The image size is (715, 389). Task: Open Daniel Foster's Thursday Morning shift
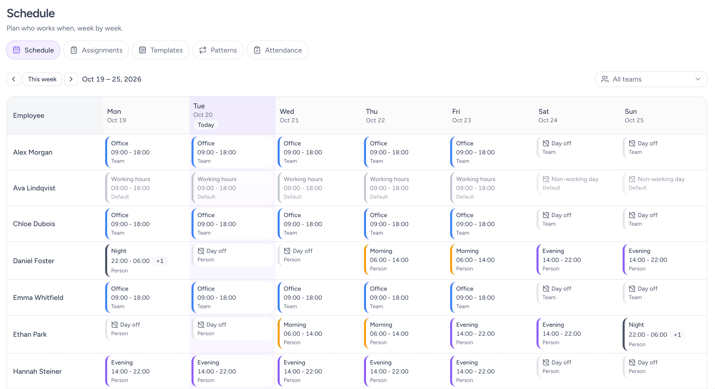[405, 259]
